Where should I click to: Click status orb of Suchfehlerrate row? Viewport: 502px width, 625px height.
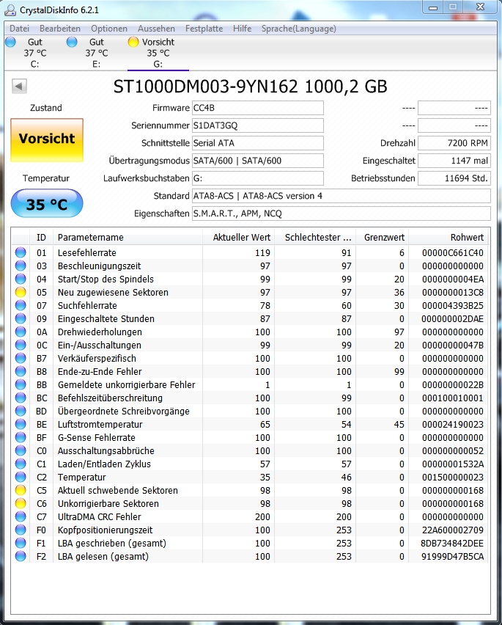pos(21,305)
